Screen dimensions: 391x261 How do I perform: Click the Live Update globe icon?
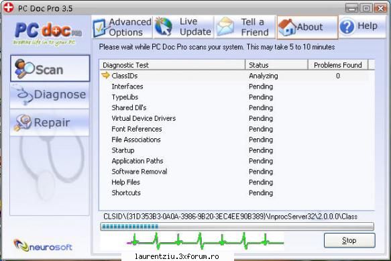tap(164, 26)
